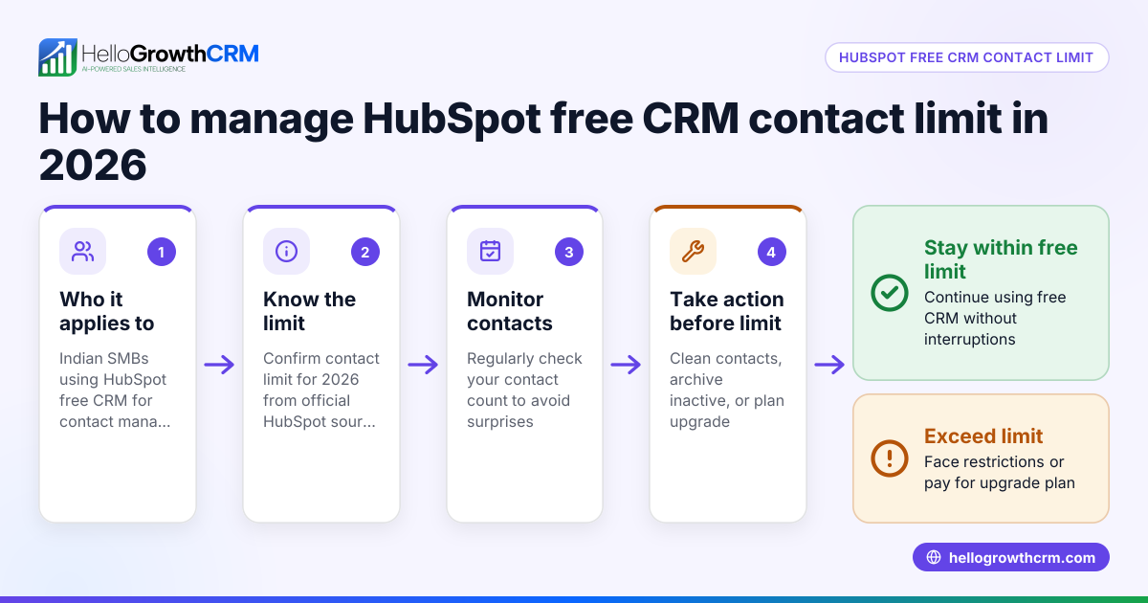Click the Regularly check your contact count text
This screenshot has width=1148, height=603.
point(524,390)
